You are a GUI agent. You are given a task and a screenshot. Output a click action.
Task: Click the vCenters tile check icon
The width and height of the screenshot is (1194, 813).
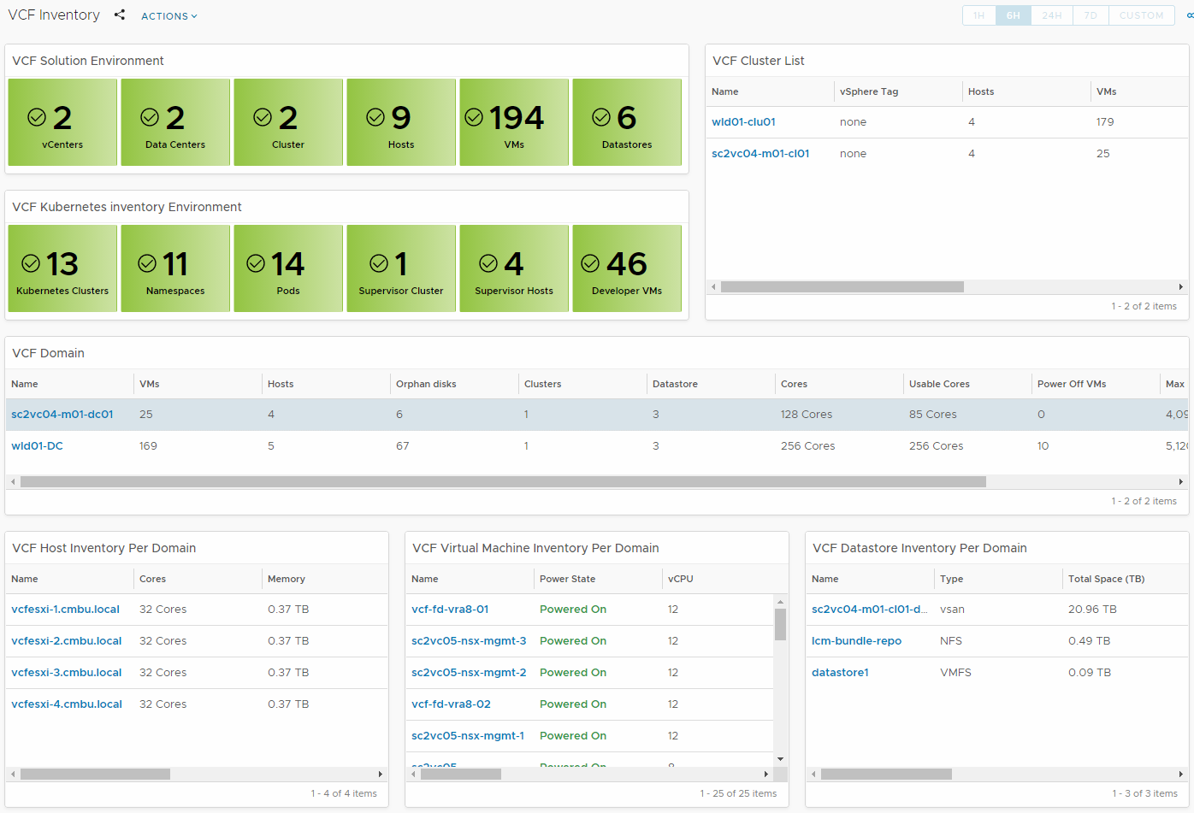37,117
